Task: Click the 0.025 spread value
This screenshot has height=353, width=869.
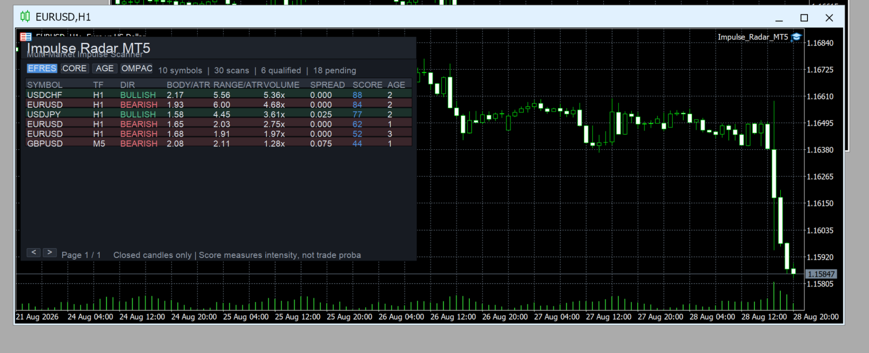Action: pos(321,114)
